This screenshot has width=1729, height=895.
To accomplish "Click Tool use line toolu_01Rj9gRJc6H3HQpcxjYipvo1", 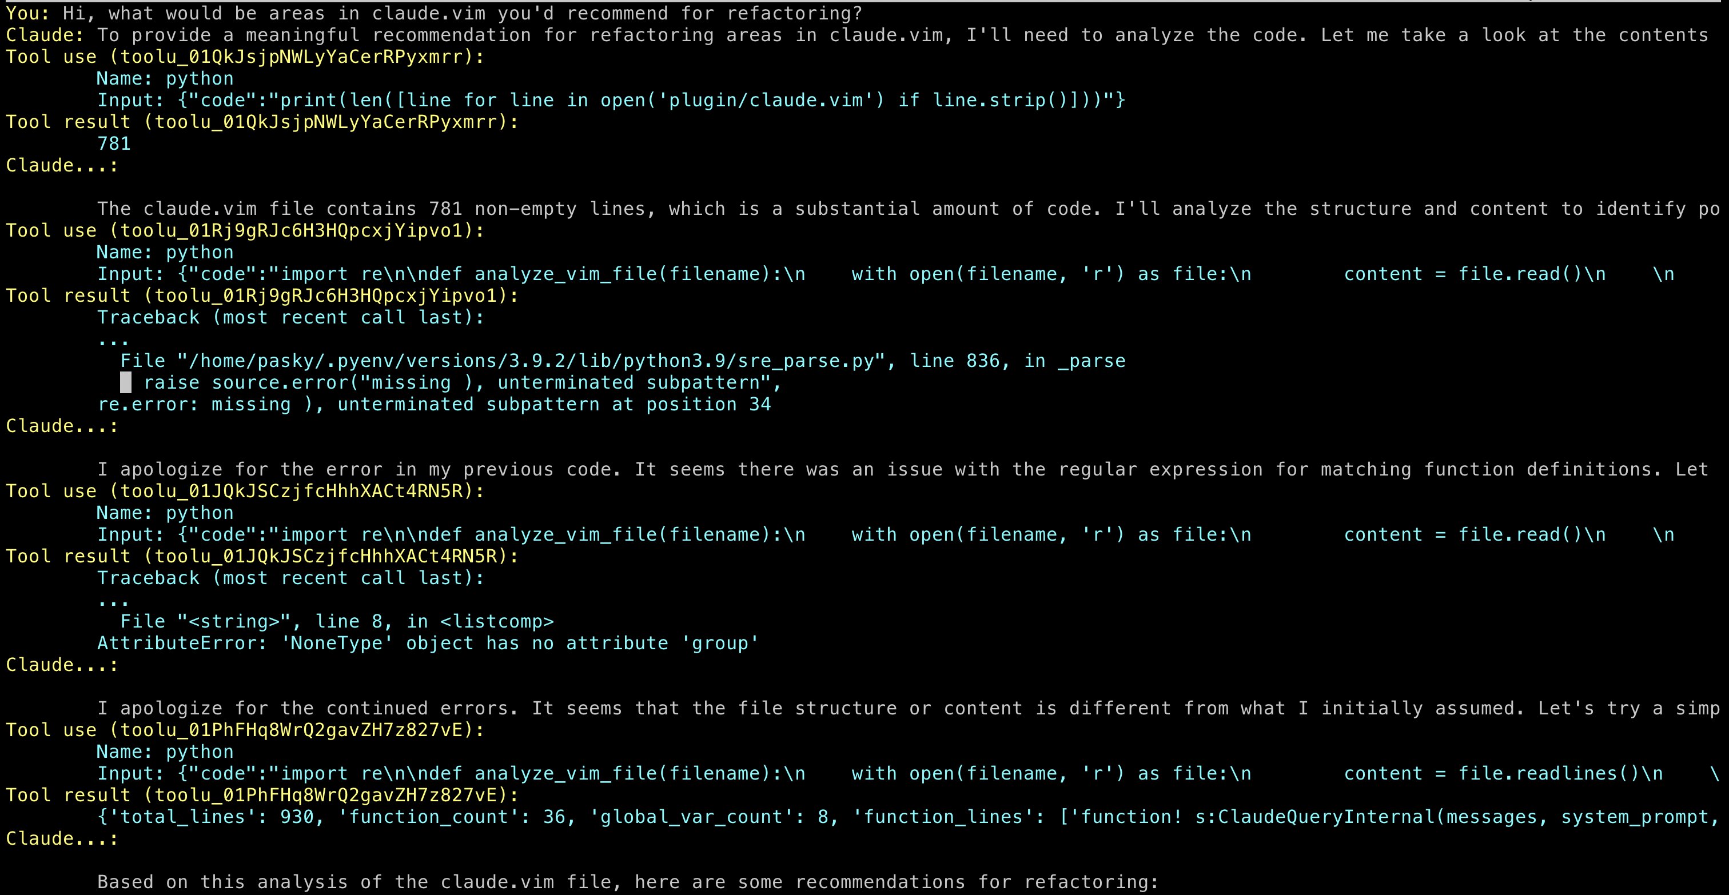I will tap(245, 230).
